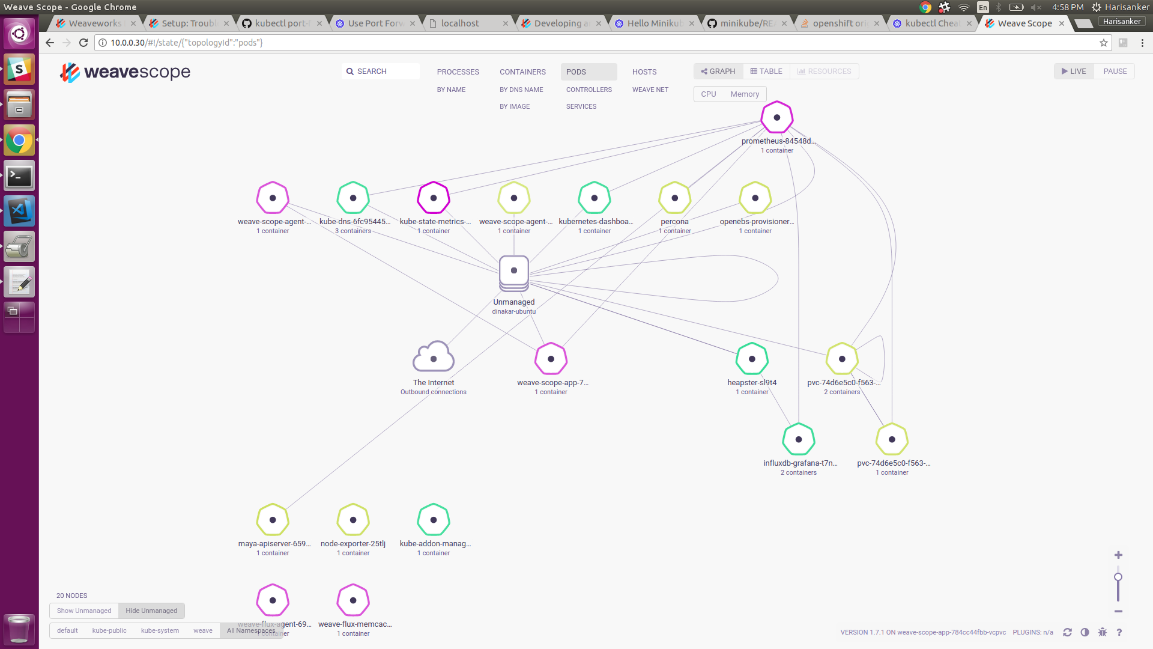Screen dimensions: 1153x649
Task: Select the Graph view icon
Action: point(718,71)
